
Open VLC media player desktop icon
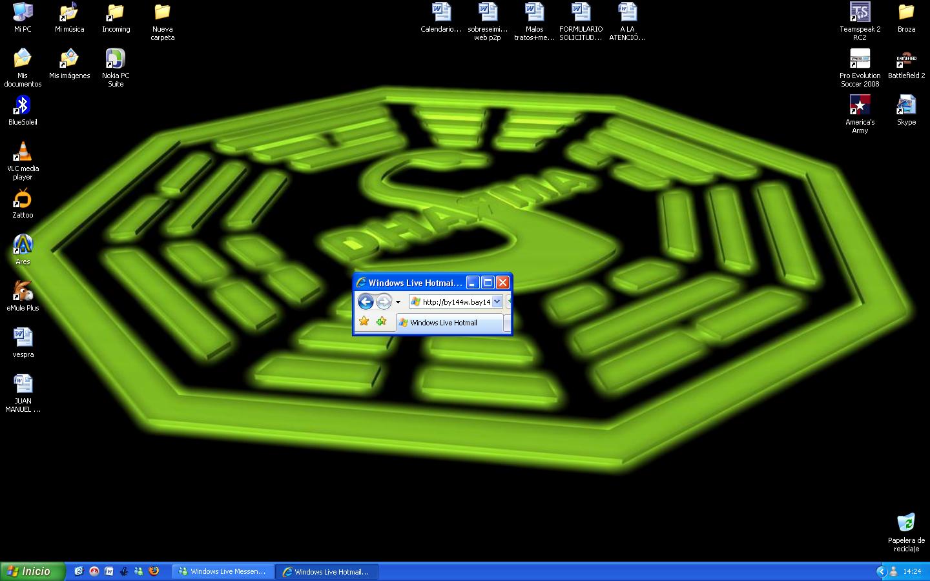point(23,154)
